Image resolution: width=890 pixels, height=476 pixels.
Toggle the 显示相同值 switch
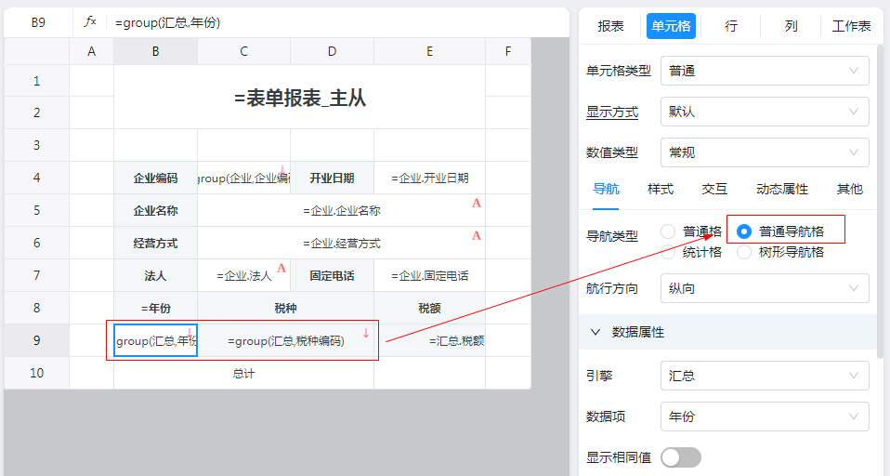(x=681, y=457)
